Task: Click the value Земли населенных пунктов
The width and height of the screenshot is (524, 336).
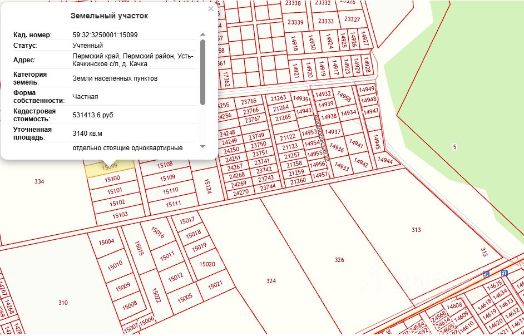Action: point(115,78)
